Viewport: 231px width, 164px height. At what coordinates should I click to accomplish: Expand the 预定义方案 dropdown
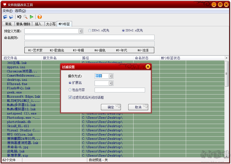[80, 31]
